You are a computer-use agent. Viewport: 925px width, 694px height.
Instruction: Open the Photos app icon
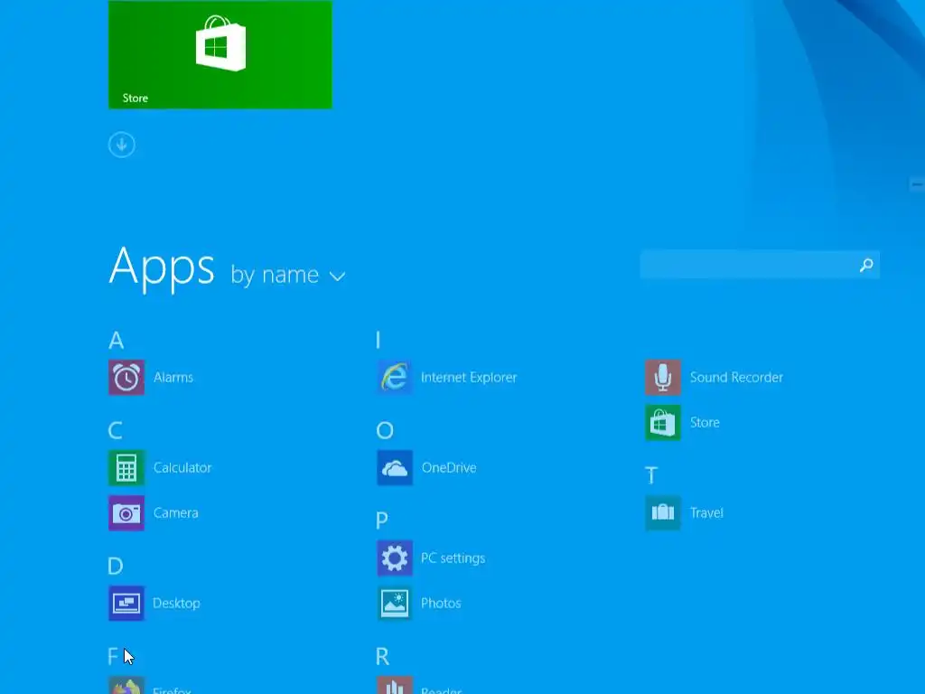click(x=395, y=603)
